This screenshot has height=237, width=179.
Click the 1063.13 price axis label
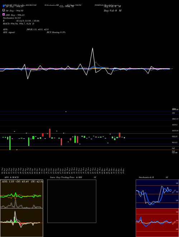(175, 119)
